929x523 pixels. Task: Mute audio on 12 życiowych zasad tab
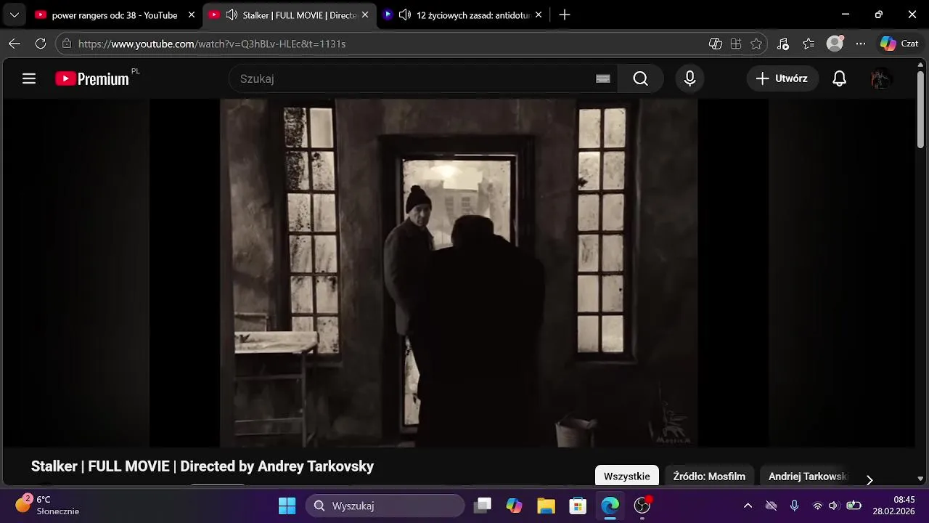tap(405, 15)
